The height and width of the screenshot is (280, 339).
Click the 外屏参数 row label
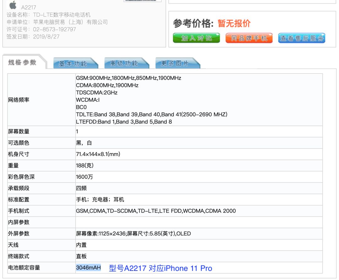pyautogui.click(x=19, y=234)
